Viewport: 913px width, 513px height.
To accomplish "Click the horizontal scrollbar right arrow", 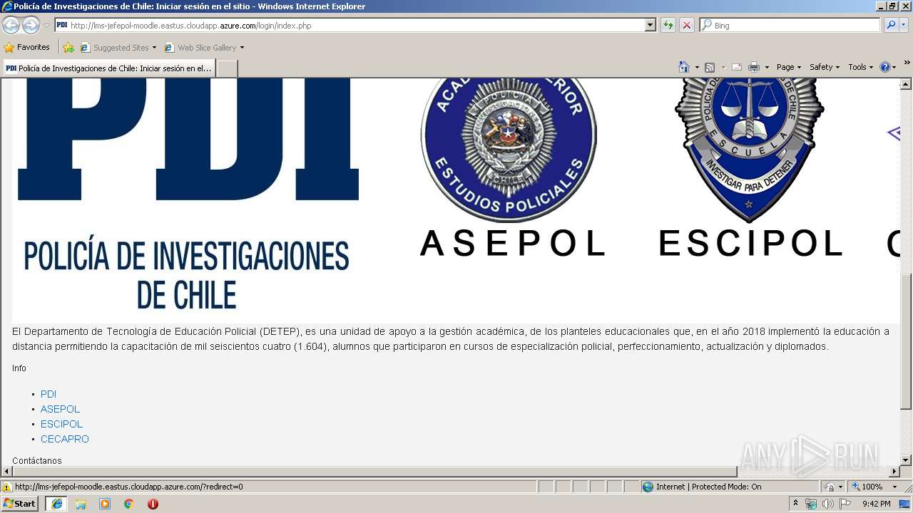I will coord(894,472).
